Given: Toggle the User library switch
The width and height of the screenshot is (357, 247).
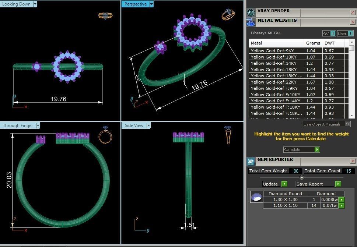Looking at the screenshot, I should pos(350,33).
